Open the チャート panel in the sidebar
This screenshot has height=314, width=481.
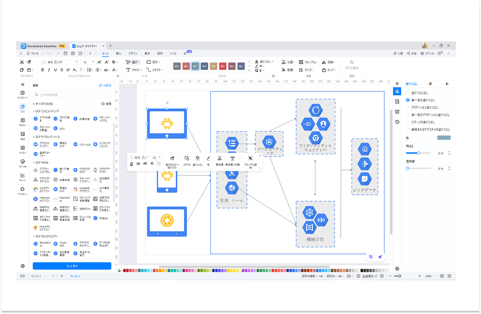pyautogui.click(x=23, y=177)
